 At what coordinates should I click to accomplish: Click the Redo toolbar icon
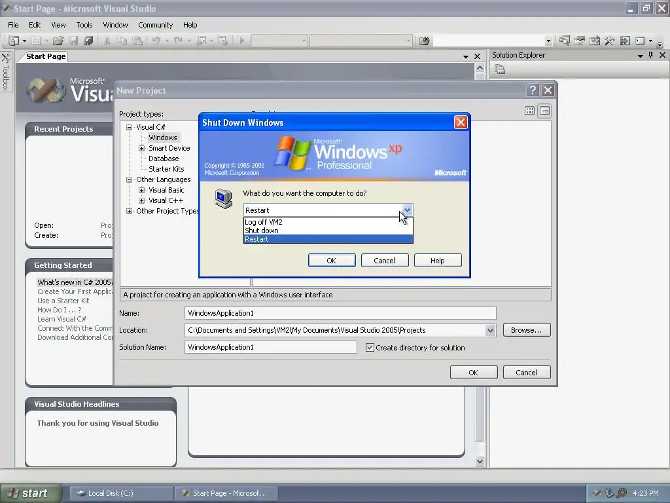(178, 41)
